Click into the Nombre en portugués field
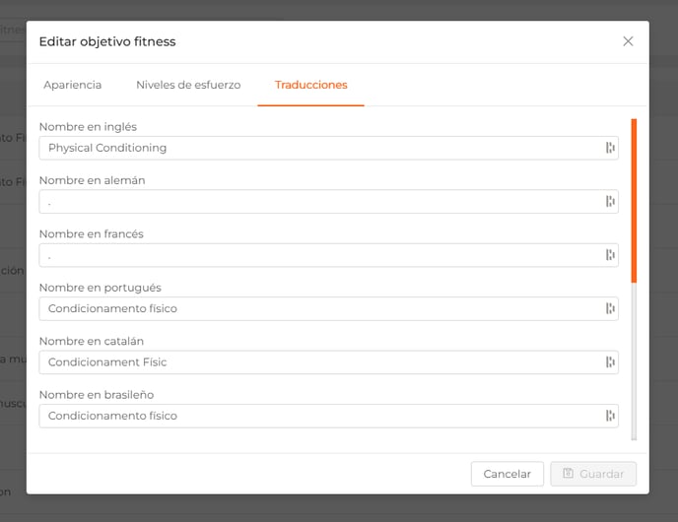 [x=328, y=308]
